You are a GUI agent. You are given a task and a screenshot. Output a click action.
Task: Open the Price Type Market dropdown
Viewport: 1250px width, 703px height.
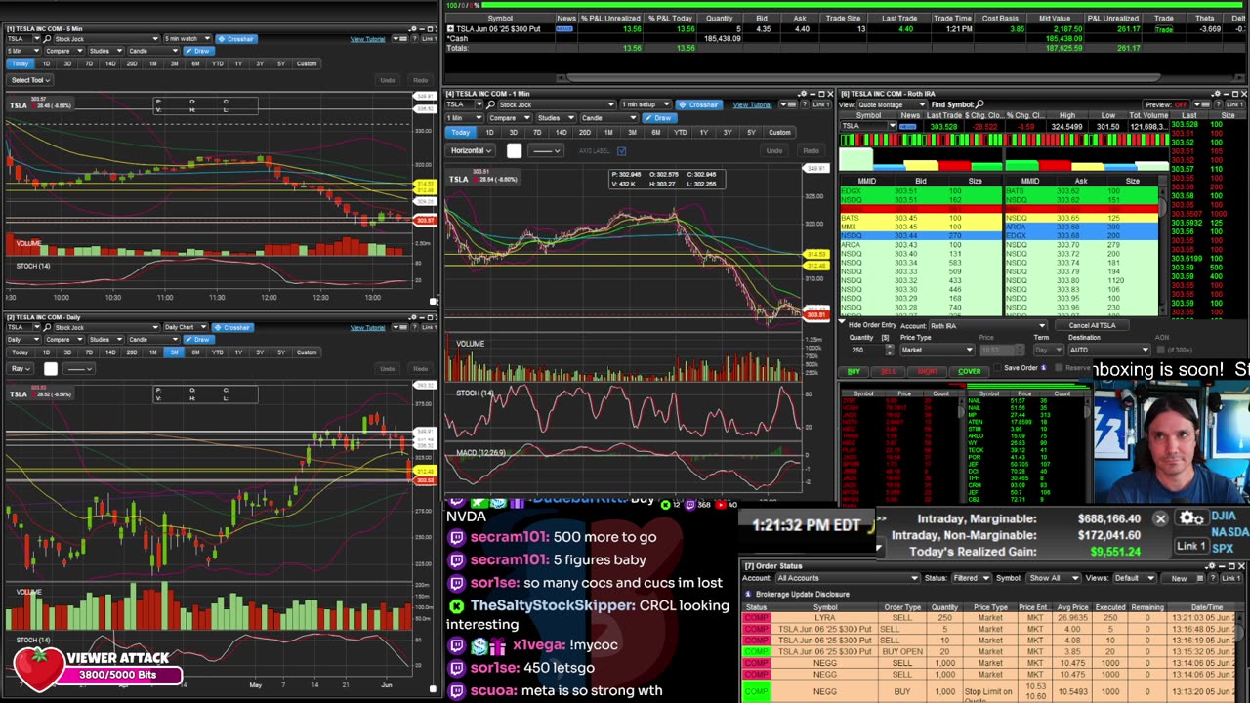click(937, 350)
